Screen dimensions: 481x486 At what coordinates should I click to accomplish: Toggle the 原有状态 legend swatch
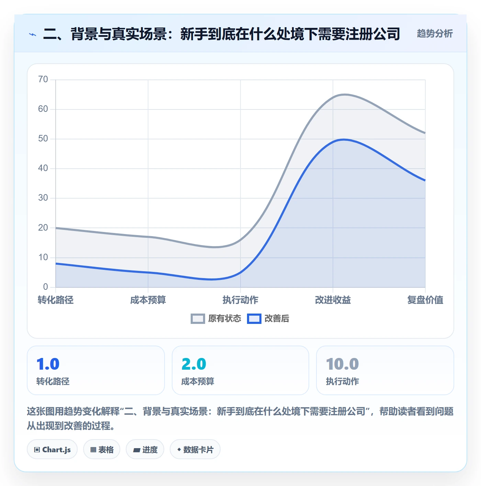pos(198,319)
